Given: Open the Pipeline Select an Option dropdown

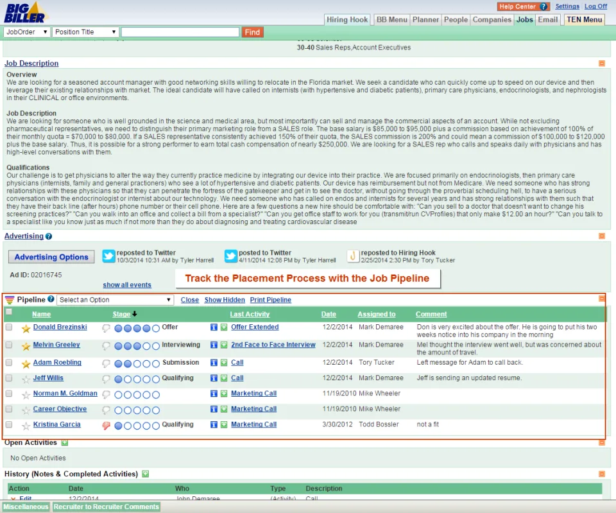Looking at the screenshot, I should point(116,300).
